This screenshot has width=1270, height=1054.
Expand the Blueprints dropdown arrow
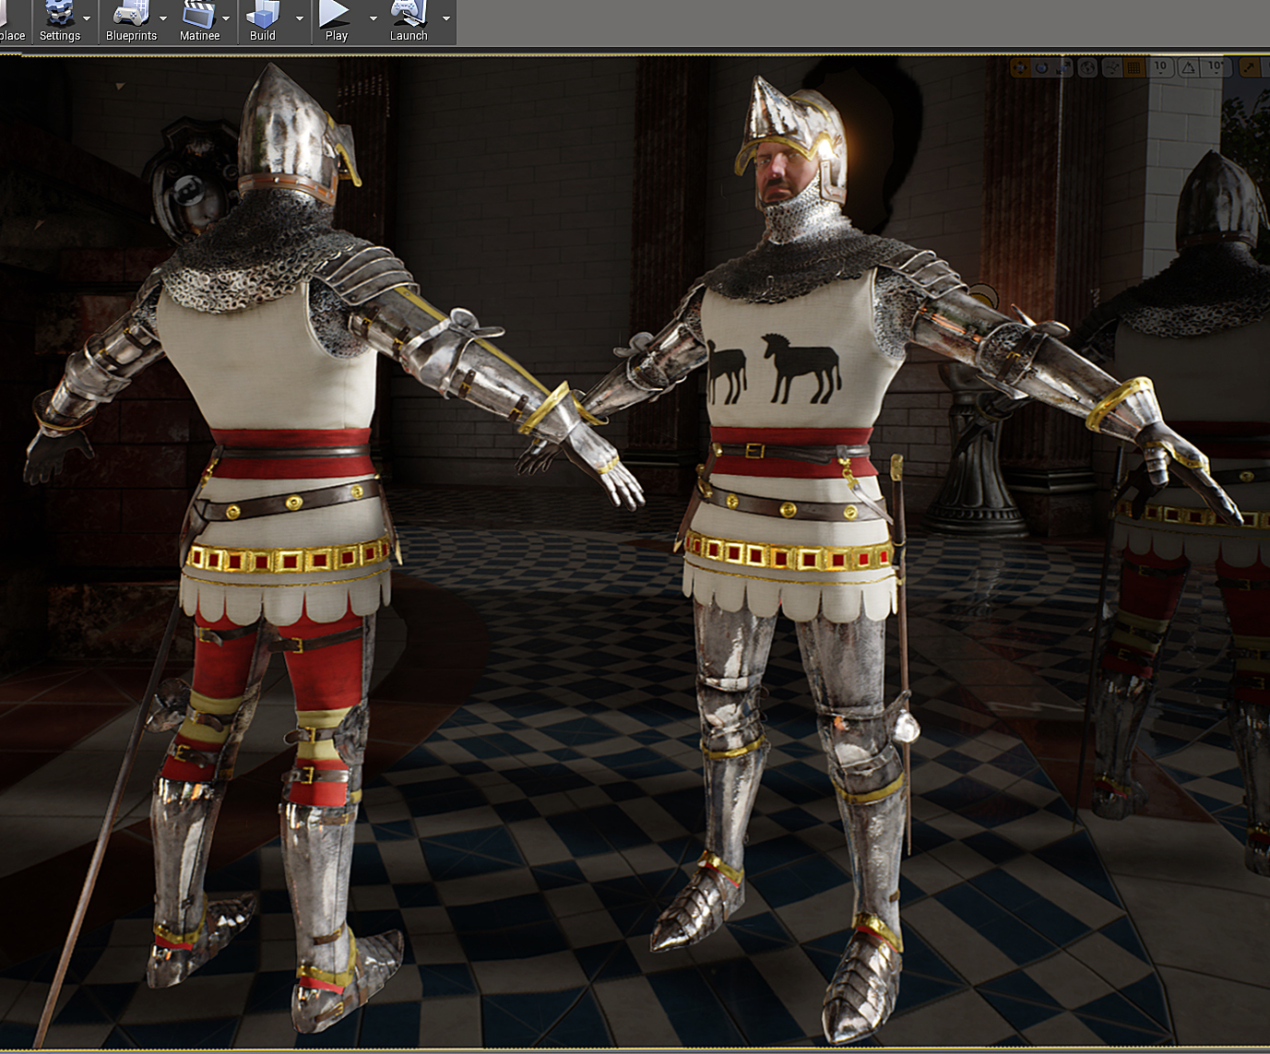[163, 18]
